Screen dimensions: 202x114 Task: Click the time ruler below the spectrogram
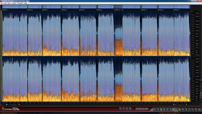(96, 103)
